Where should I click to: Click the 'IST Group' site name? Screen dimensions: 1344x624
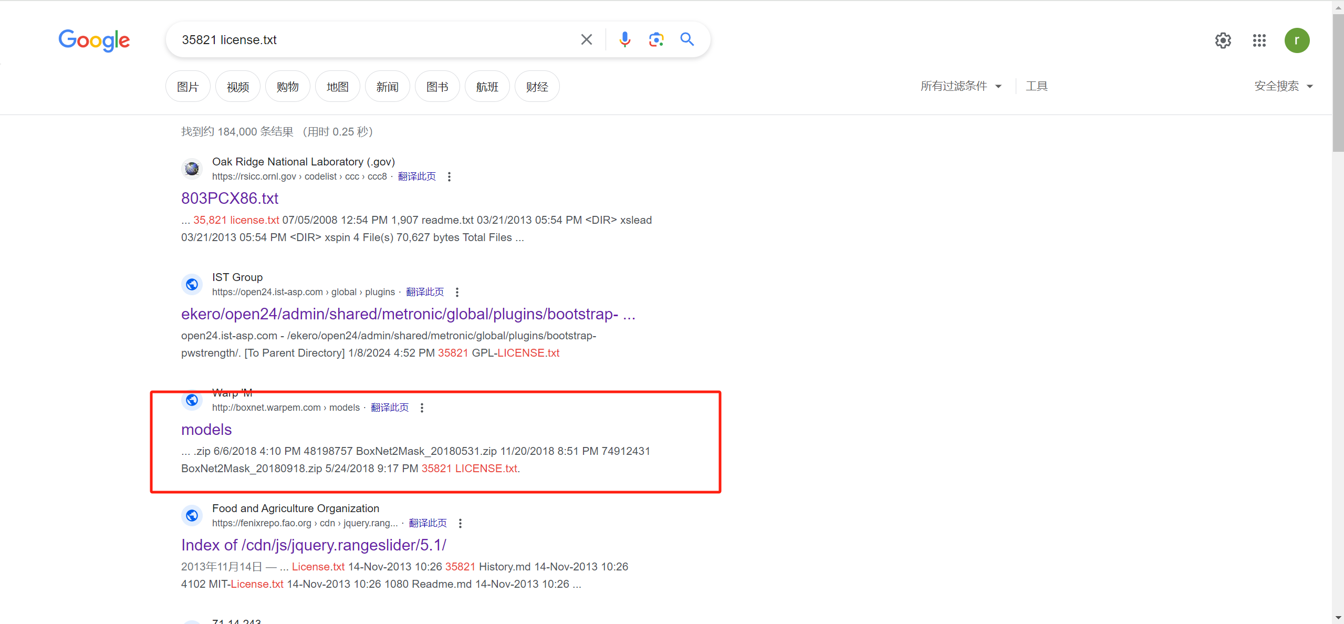pos(237,277)
